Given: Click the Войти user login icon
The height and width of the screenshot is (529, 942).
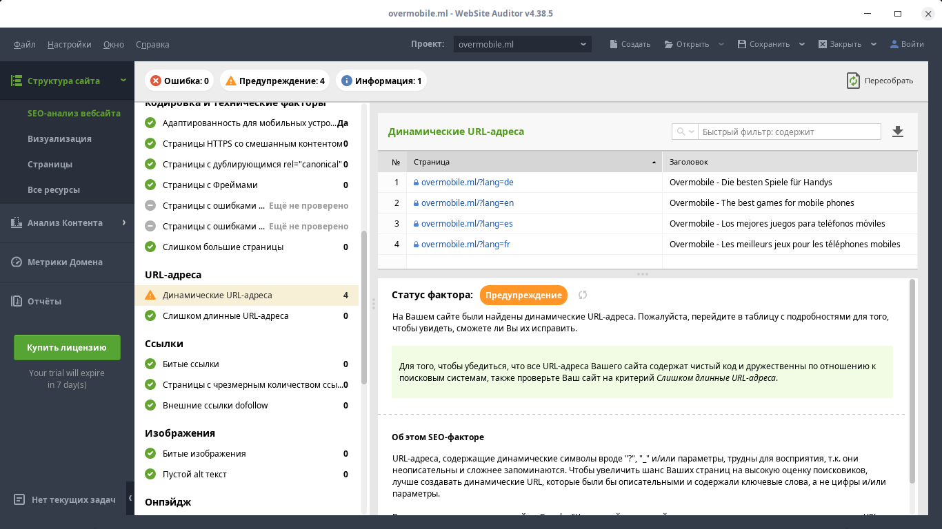Looking at the screenshot, I should (894, 44).
